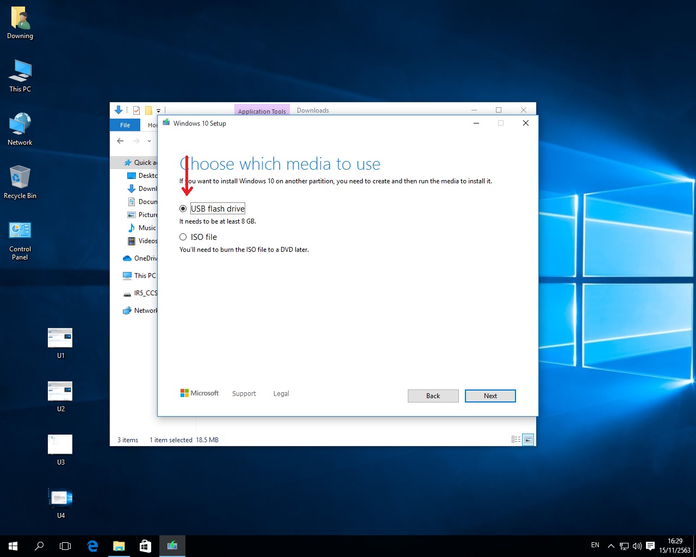The image size is (696, 557).
Task: Select Pictures in Explorer sidebar
Action: click(x=142, y=215)
